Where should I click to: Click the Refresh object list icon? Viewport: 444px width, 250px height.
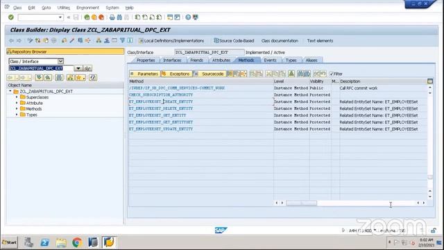[93, 77]
